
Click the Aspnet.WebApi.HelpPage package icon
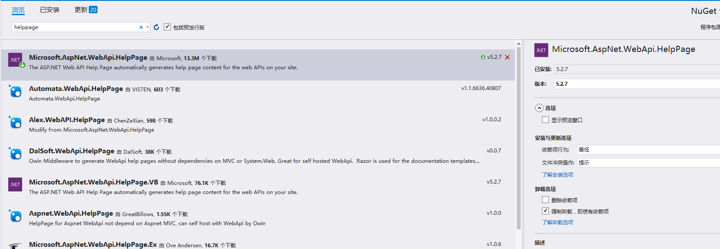click(15, 216)
